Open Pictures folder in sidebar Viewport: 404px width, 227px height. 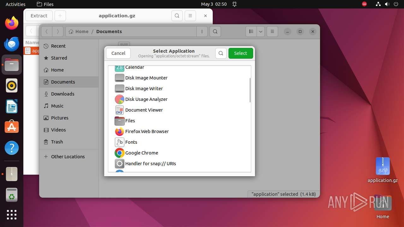(69, 118)
